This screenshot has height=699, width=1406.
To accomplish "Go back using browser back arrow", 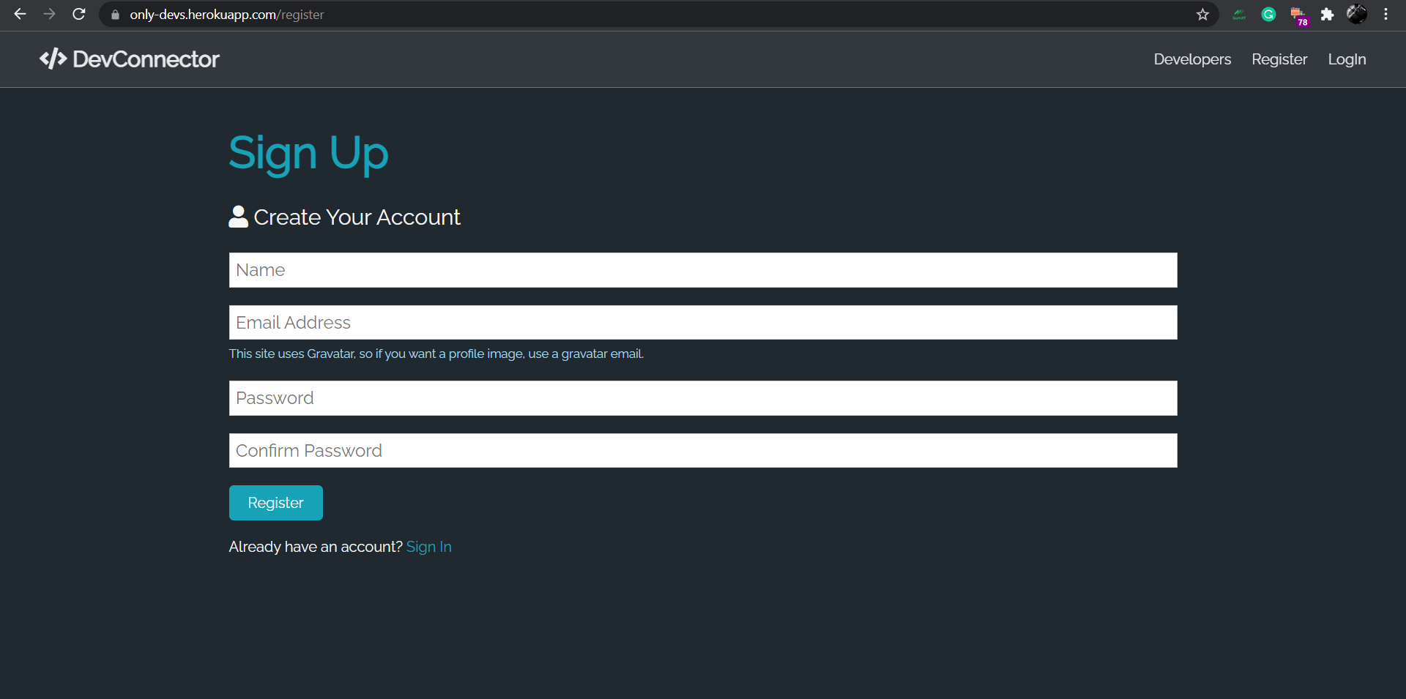I will coord(20,14).
